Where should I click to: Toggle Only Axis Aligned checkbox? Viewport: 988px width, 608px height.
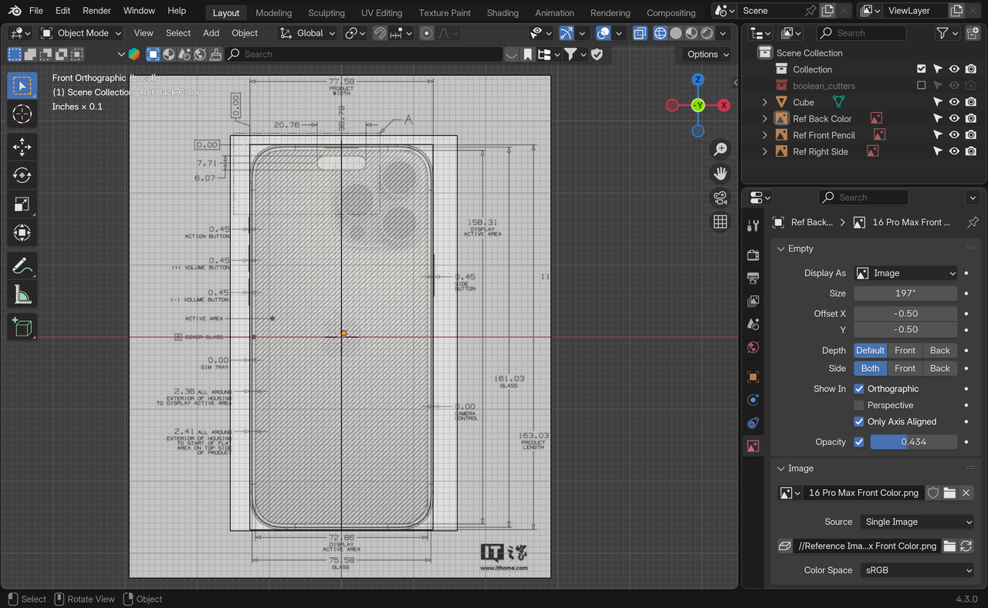tap(858, 421)
